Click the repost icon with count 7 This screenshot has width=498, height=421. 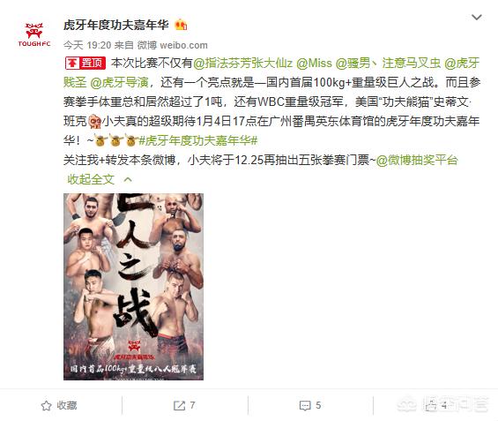[179, 405]
